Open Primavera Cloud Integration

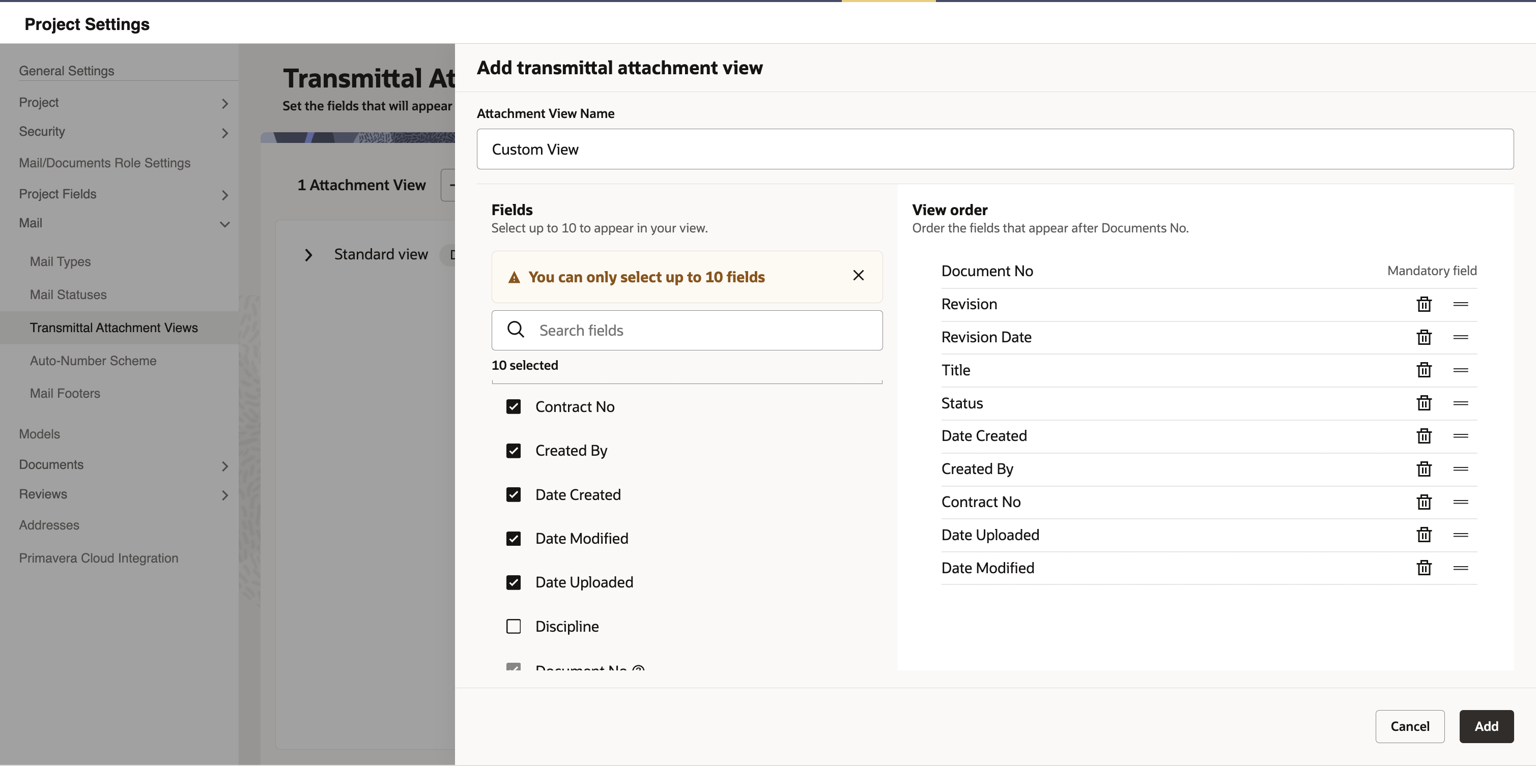pos(98,558)
